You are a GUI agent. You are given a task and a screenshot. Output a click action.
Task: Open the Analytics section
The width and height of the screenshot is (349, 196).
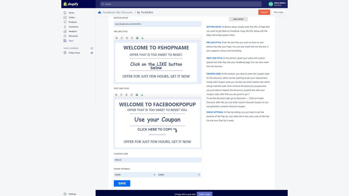pyautogui.click(x=73, y=31)
